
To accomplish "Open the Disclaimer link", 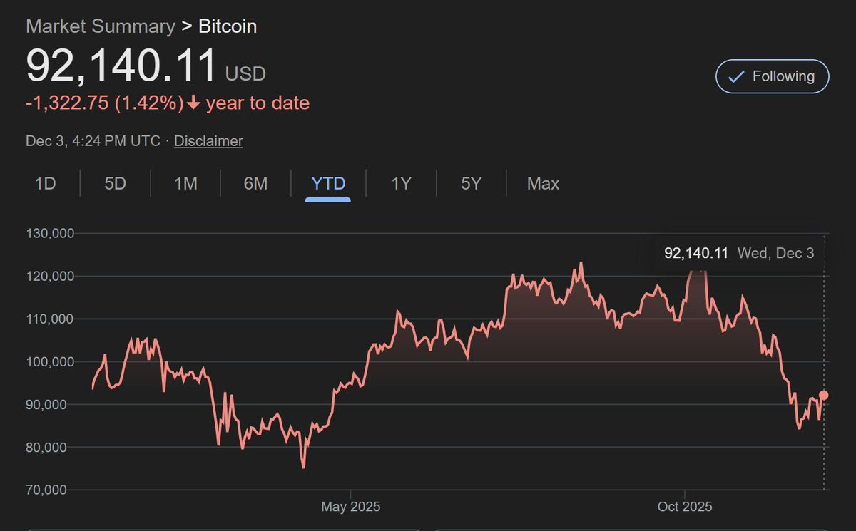I will (208, 141).
